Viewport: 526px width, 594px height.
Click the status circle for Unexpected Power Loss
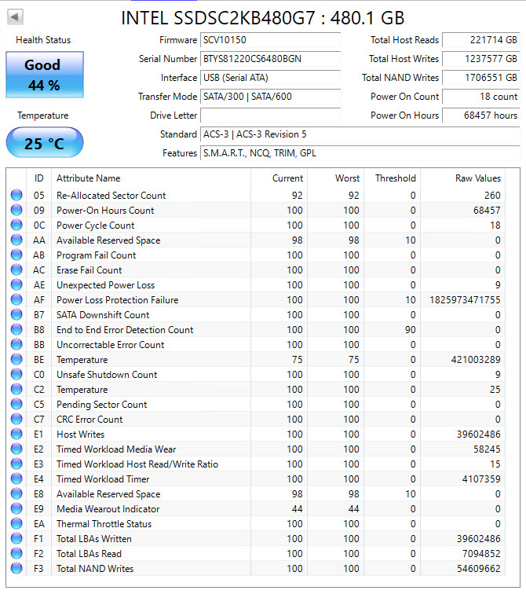16,284
